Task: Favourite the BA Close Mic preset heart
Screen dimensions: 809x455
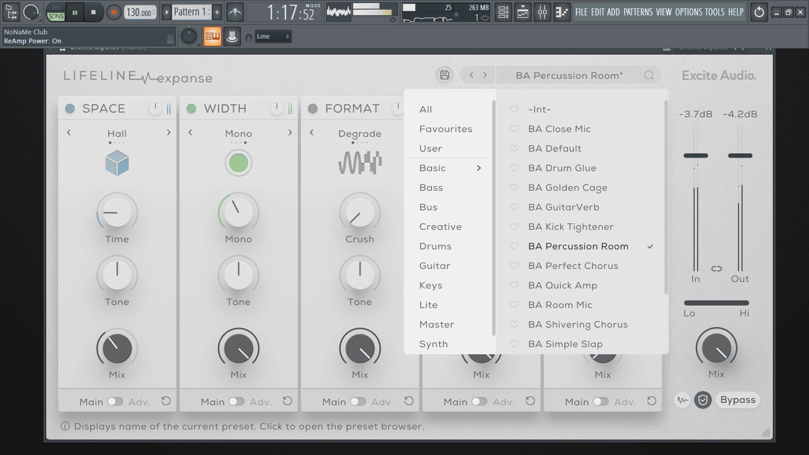Action: [x=514, y=129]
